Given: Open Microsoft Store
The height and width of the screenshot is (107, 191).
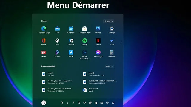Looking at the screenshot, I should pyautogui.click(x=84, y=30).
